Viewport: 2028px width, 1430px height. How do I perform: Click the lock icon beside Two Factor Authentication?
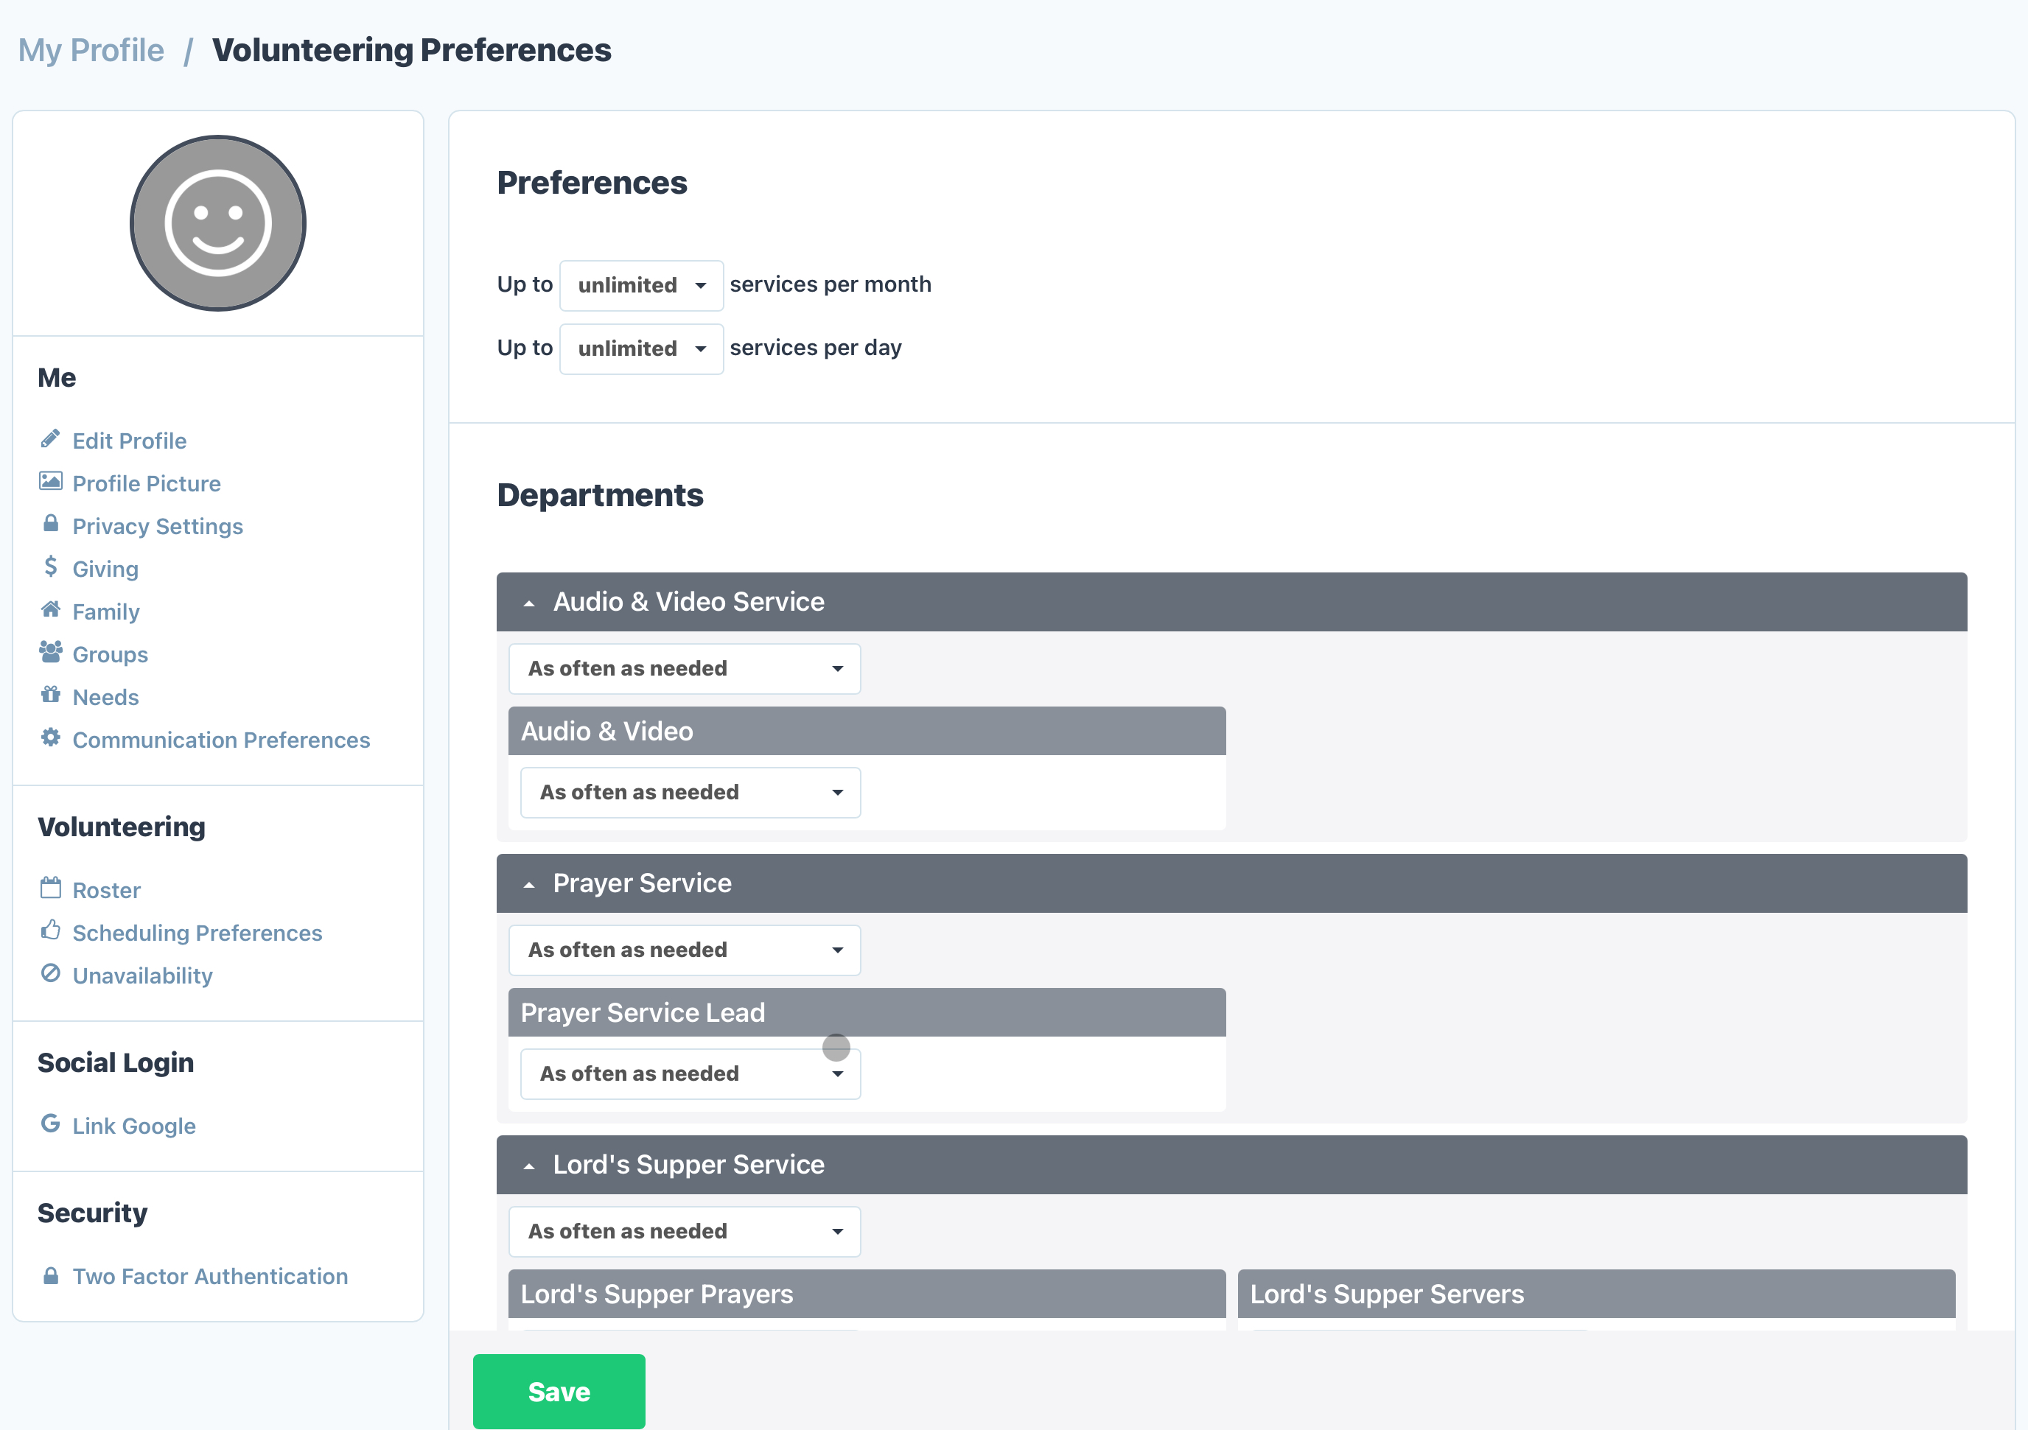pos(50,1276)
